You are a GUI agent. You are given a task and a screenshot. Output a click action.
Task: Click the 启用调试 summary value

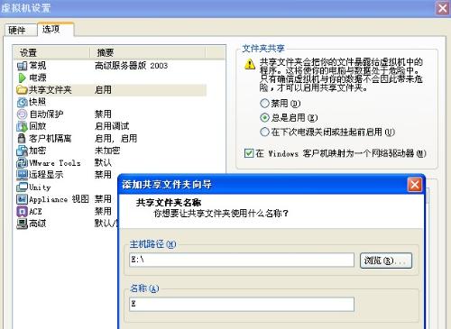point(112,126)
